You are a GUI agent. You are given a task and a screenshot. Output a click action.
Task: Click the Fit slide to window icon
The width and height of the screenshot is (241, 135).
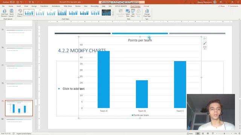point(239,133)
